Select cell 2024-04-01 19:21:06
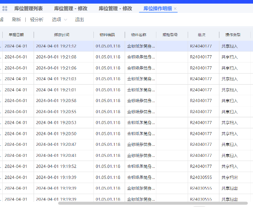This screenshot has height=207, width=253. (x=56, y=68)
